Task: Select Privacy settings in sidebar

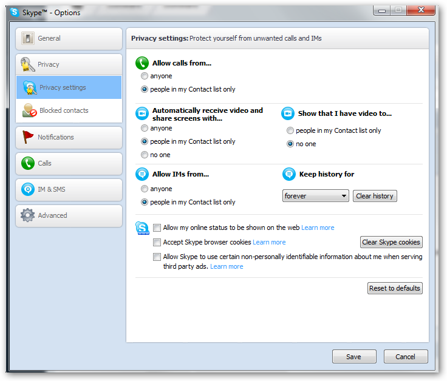Action: (x=69, y=87)
